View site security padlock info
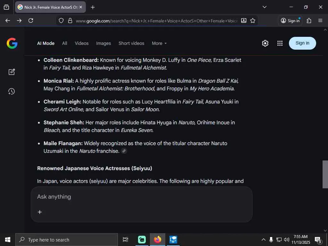Viewport: 328px width, 246px height. pyautogui.click(x=70, y=20)
